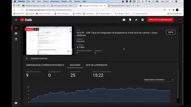The image size is (191, 107).
Task: Click the share arrow icon
Action: [x=136, y=20]
